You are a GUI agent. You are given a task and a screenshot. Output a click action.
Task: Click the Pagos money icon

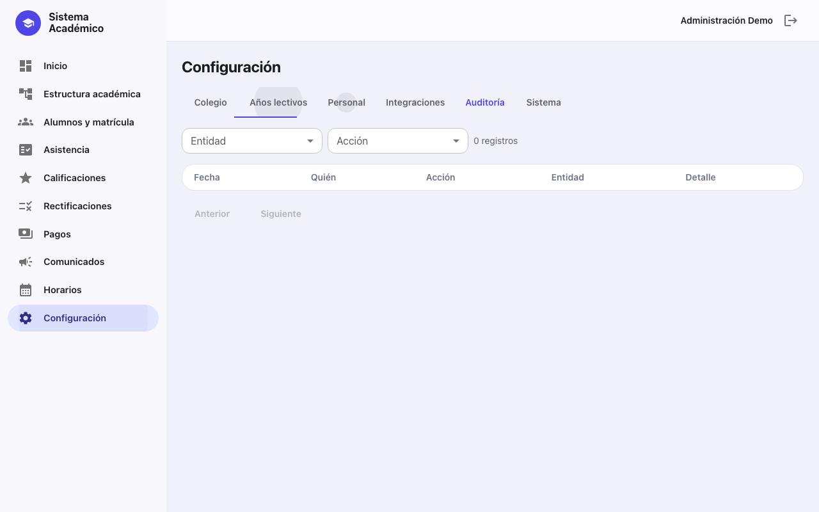click(x=26, y=234)
